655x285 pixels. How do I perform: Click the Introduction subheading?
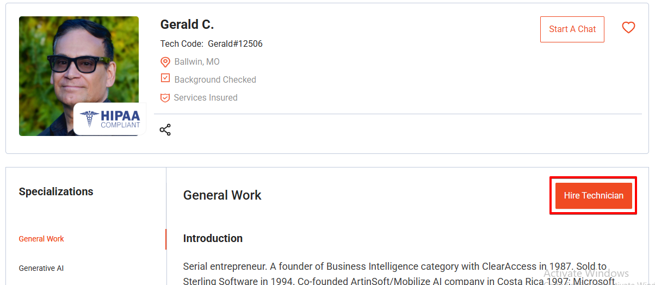point(213,238)
